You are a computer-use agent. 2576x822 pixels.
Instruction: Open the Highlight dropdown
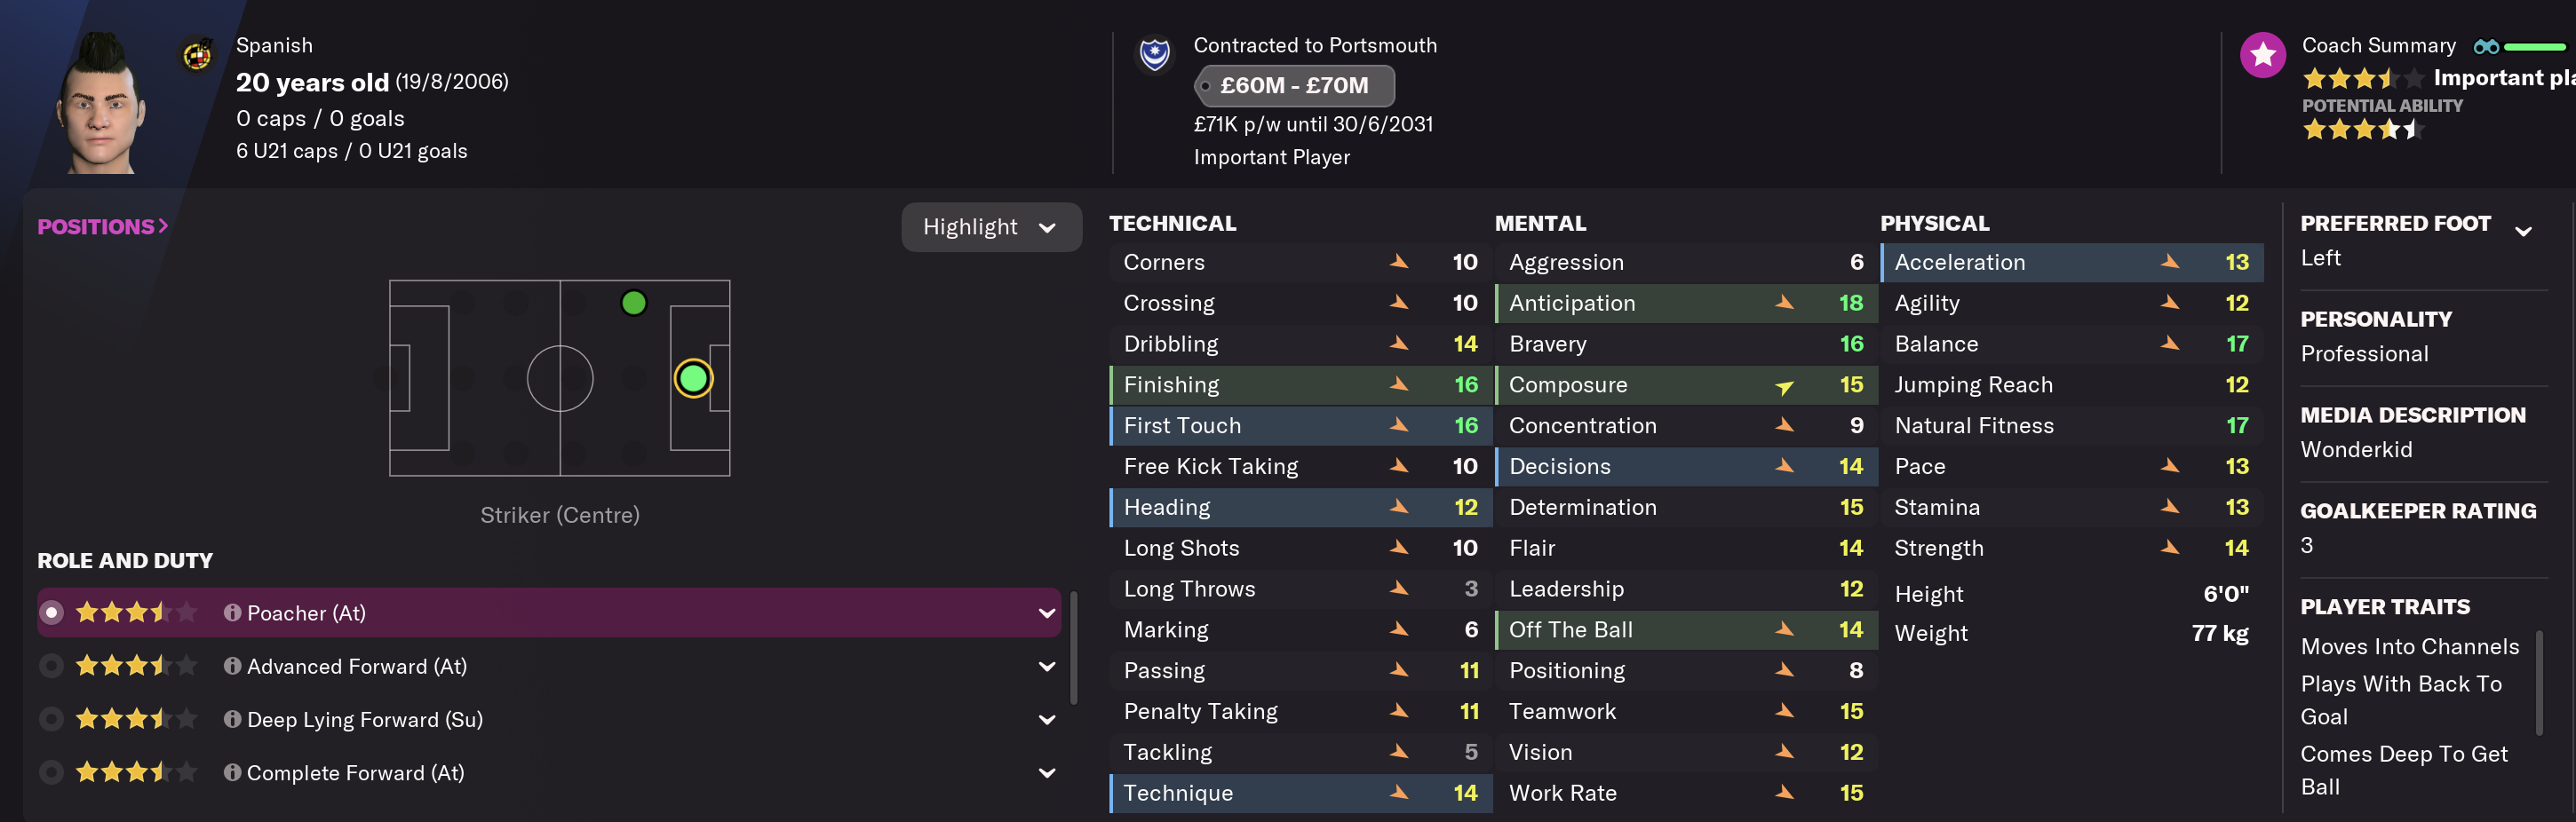tap(990, 228)
